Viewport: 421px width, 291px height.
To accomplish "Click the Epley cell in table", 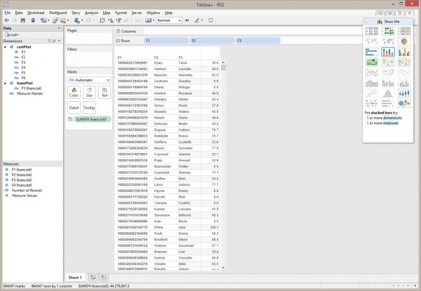I will [159, 63].
